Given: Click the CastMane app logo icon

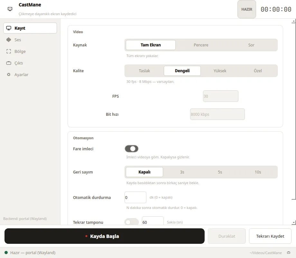Looking at the screenshot, I should pos(10,9).
